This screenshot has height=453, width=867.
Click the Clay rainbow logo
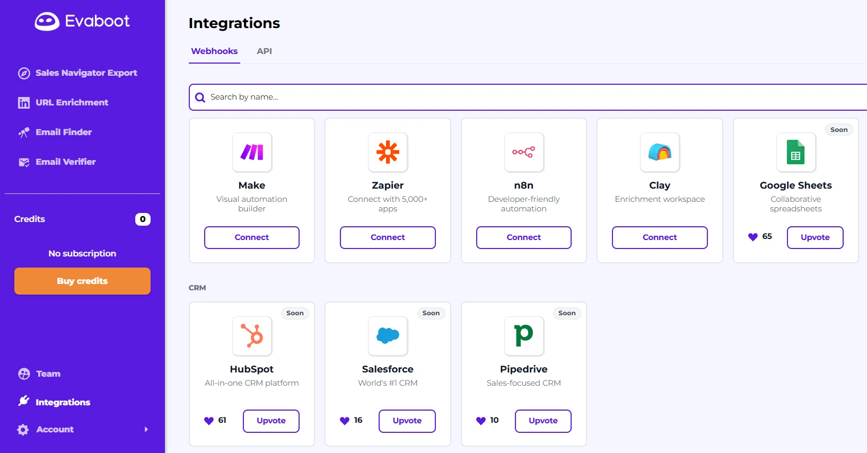[x=660, y=153]
